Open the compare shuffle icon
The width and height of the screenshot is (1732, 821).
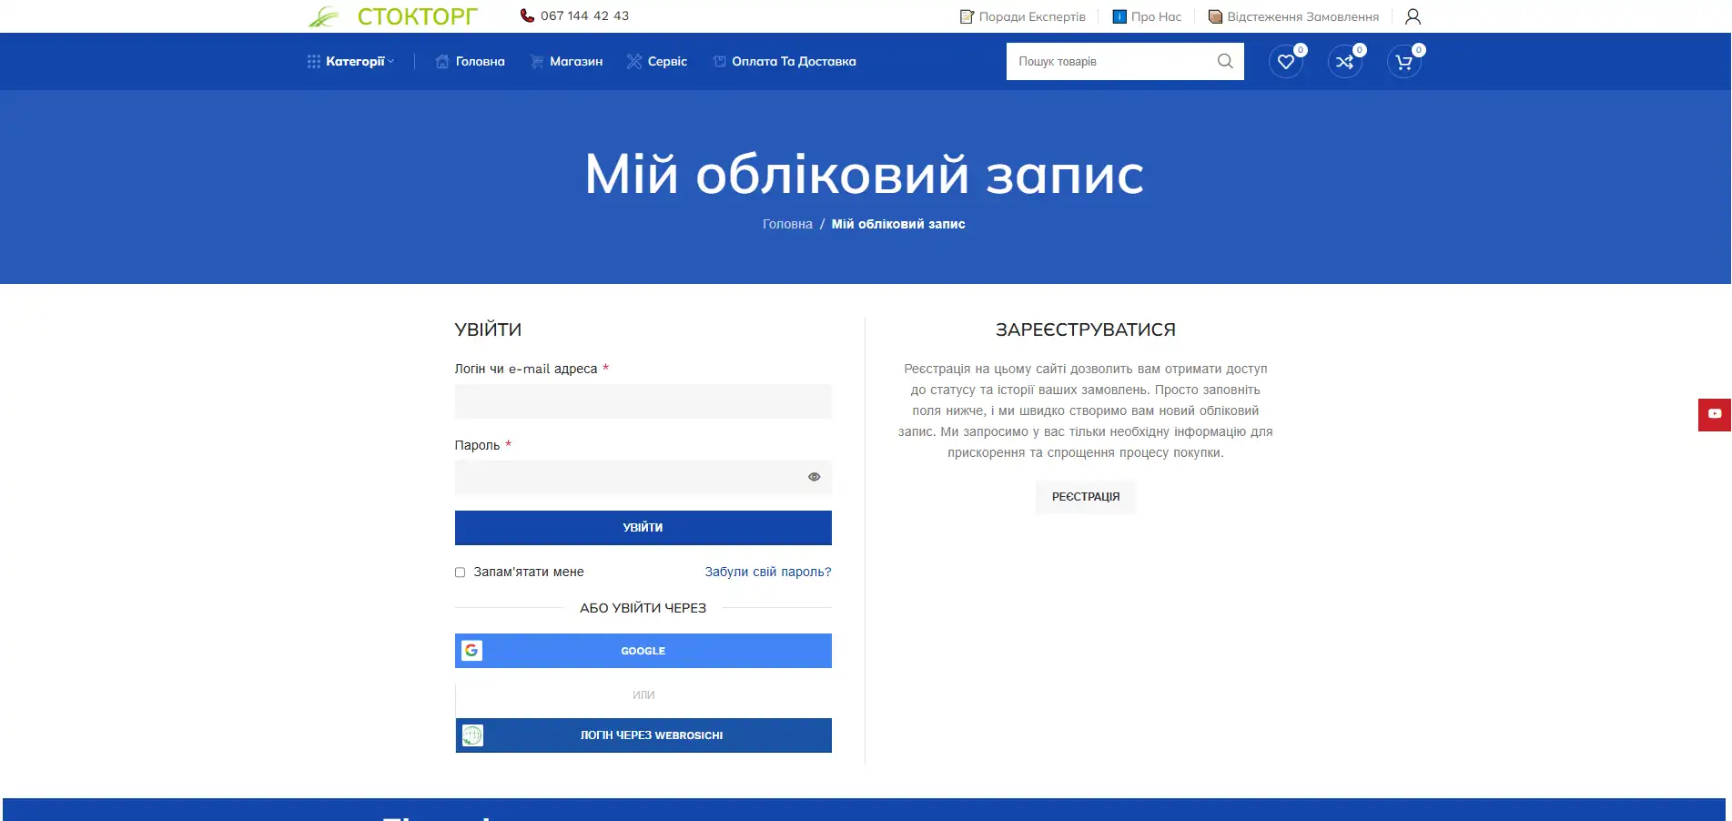coord(1345,62)
